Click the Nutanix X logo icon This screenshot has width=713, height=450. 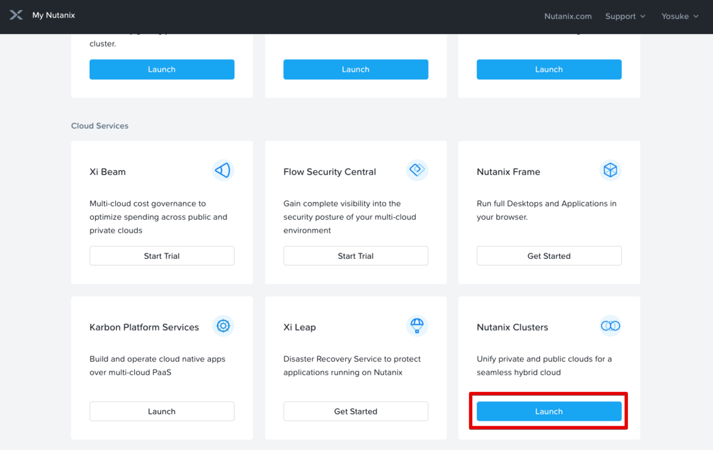point(16,15)
